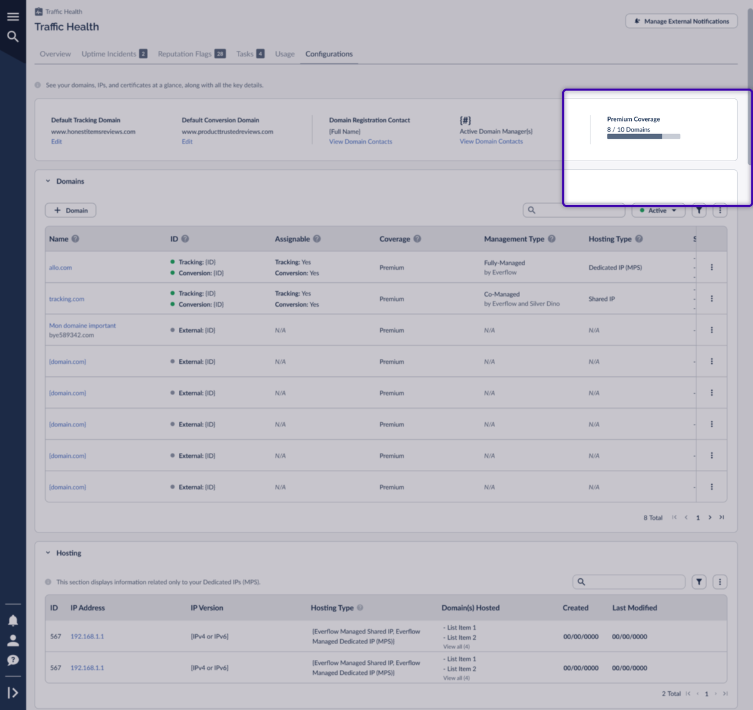Screen dimensions: 753x710
Task: Open the user profile icon
Action: (x=13, y=640)
